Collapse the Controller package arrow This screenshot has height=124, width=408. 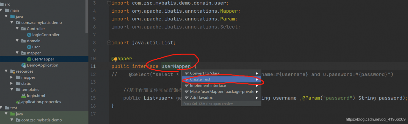(18, 29)
